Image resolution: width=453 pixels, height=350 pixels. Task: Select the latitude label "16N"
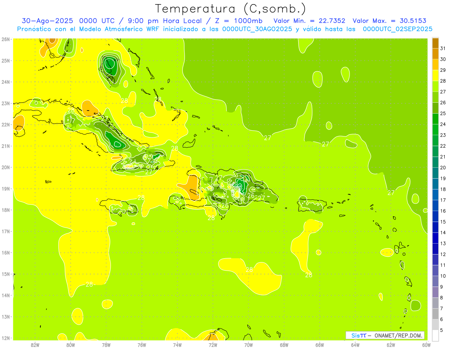click(6, 253)
